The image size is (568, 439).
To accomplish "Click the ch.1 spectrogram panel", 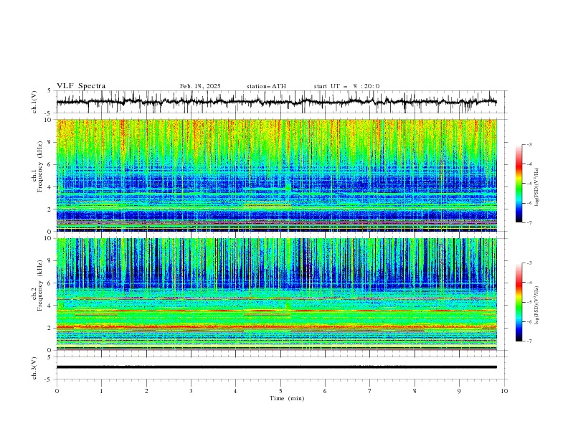I will pos(277,175).
